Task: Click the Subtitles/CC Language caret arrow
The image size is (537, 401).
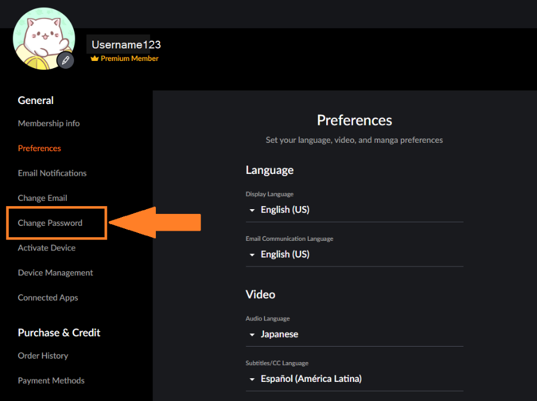Action: click(x=252, y=379)
